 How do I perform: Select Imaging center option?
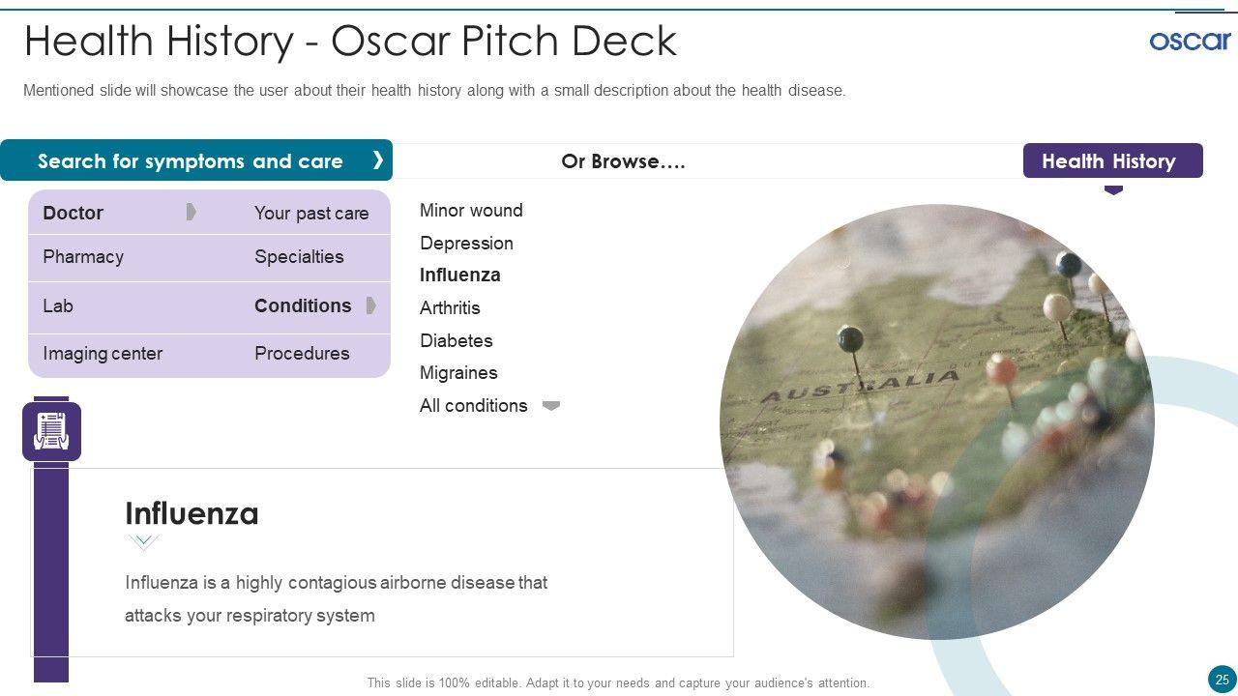point(103,354)
